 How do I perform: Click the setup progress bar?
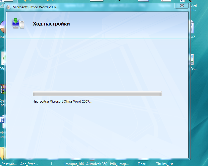[97, 94]
